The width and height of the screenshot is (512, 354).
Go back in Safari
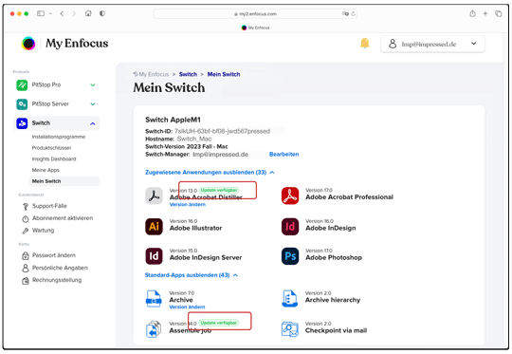pos(62,13)
